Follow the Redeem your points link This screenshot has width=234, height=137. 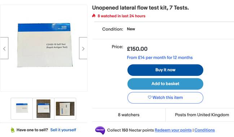(173, 130)
